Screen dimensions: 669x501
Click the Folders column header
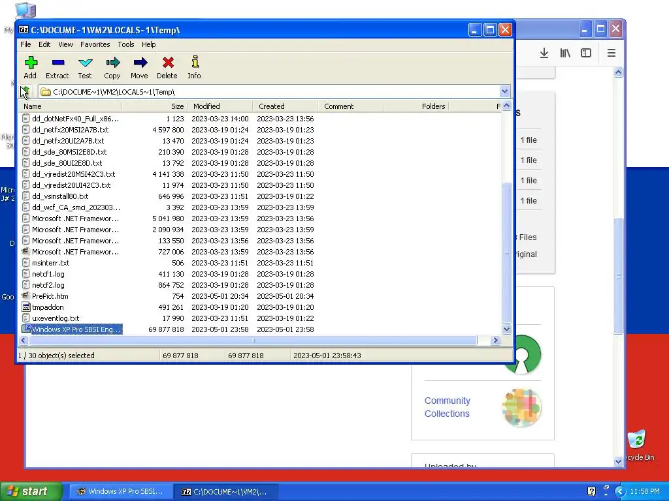click(416, 106)
